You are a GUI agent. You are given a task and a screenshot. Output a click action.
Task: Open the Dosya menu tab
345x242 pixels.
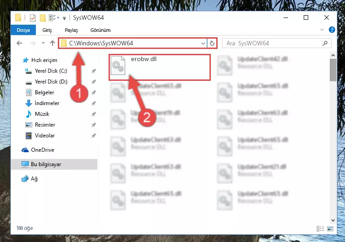[23, 30]
